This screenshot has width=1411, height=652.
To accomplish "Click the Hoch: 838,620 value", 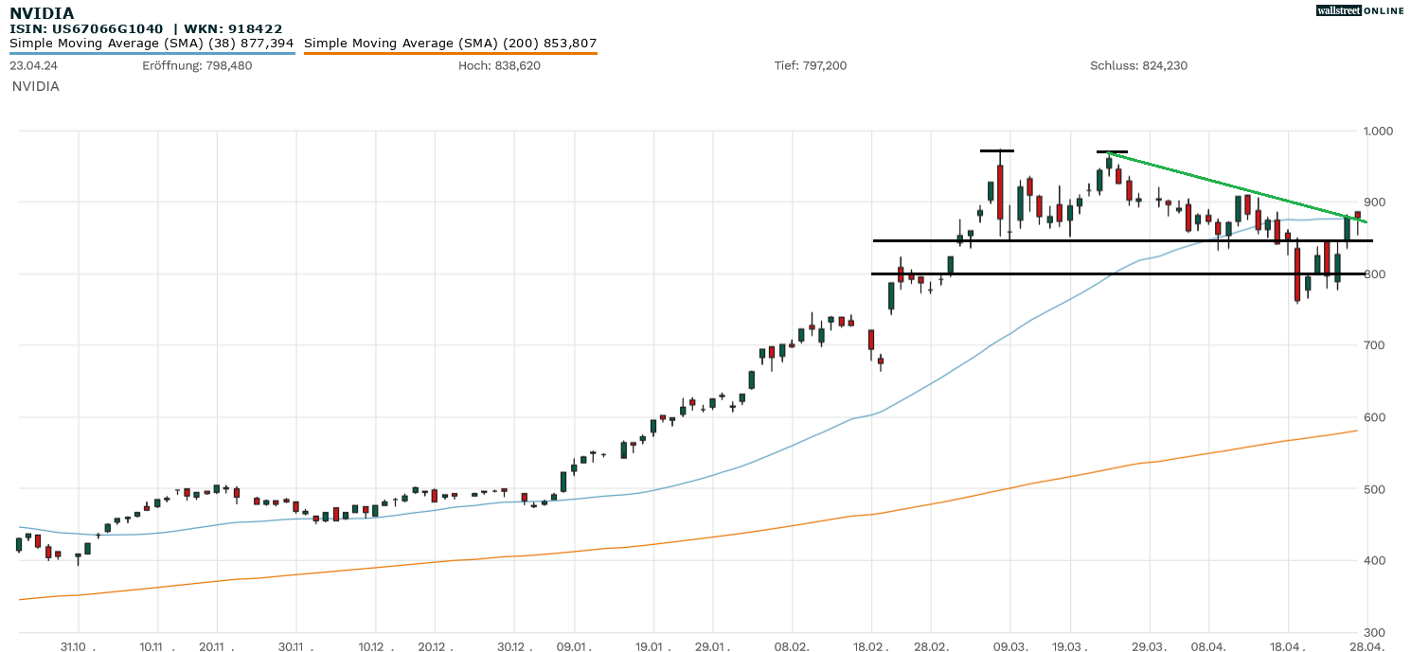I will (499, 65).
